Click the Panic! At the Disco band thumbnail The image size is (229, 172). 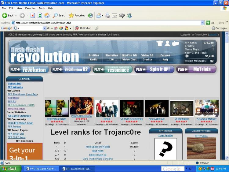coord(82,106)
